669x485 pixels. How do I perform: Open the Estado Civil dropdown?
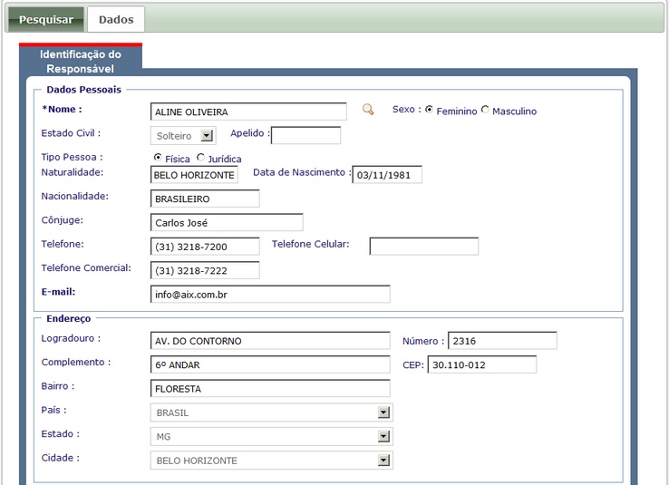click(x=206, y=136)
